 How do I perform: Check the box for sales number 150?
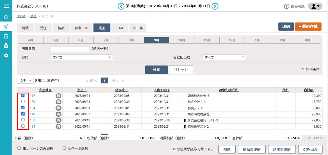pyautogui.click(x=23, y=102)
